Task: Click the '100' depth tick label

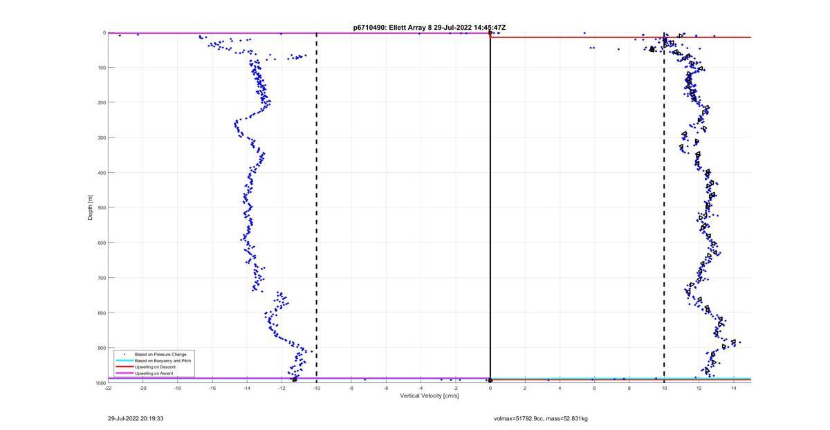Action: pos(101,68)
